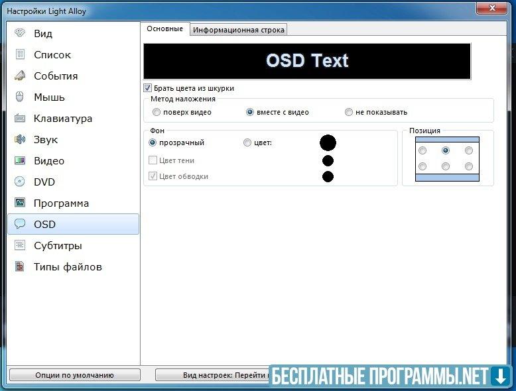
Task: Open the Программа settings icon
Action: pos(20,203)
